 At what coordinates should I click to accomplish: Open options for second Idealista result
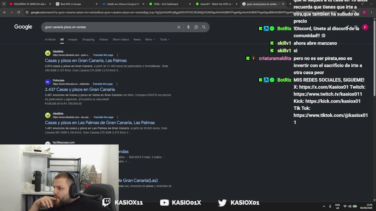point(117,117)
